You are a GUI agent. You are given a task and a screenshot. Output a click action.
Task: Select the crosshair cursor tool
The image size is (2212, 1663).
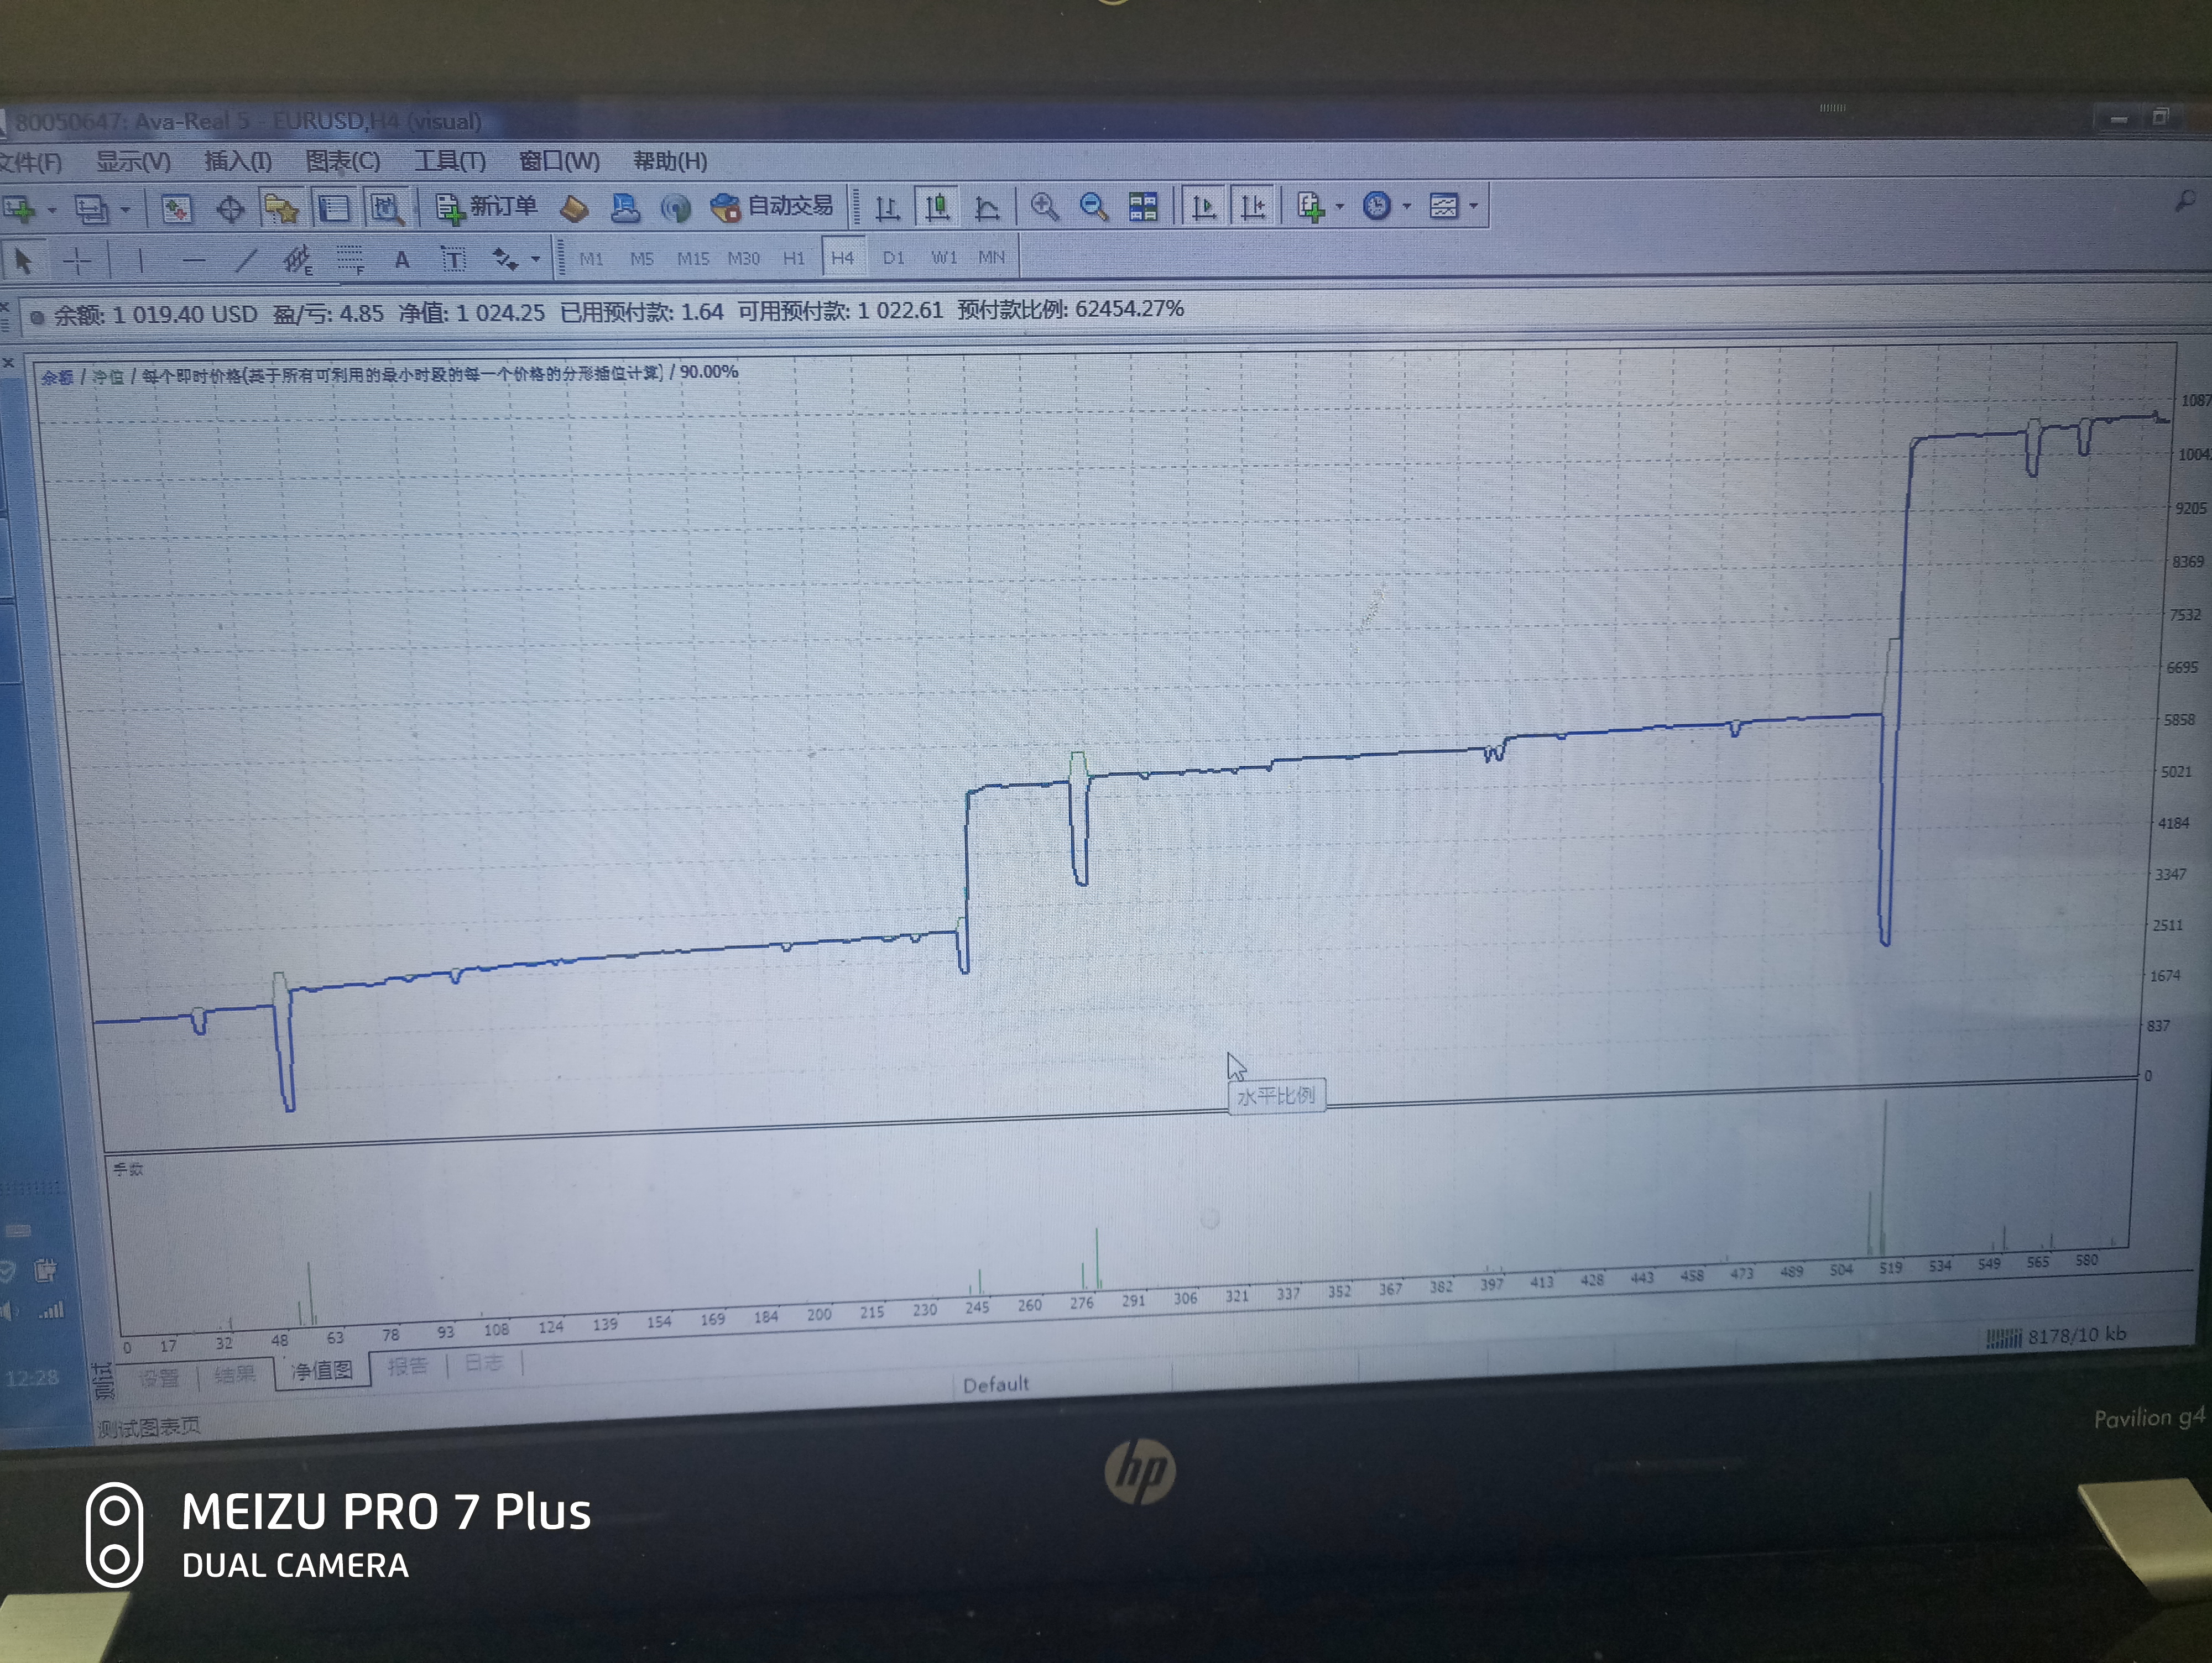pyautogui.click(x=77, y=261)
